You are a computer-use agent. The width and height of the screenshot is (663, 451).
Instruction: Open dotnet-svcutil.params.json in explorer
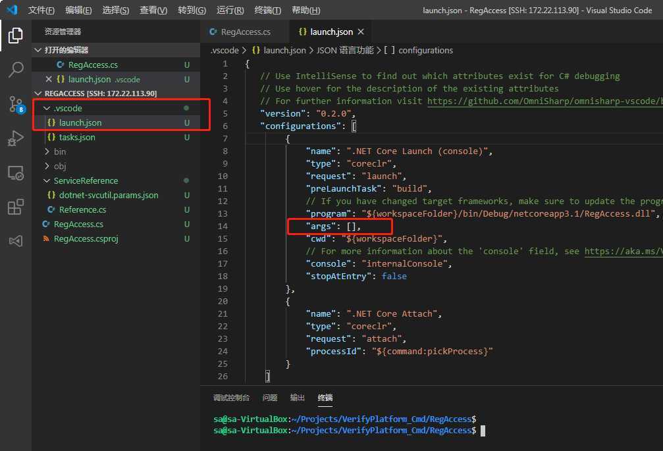coord(116,196)
